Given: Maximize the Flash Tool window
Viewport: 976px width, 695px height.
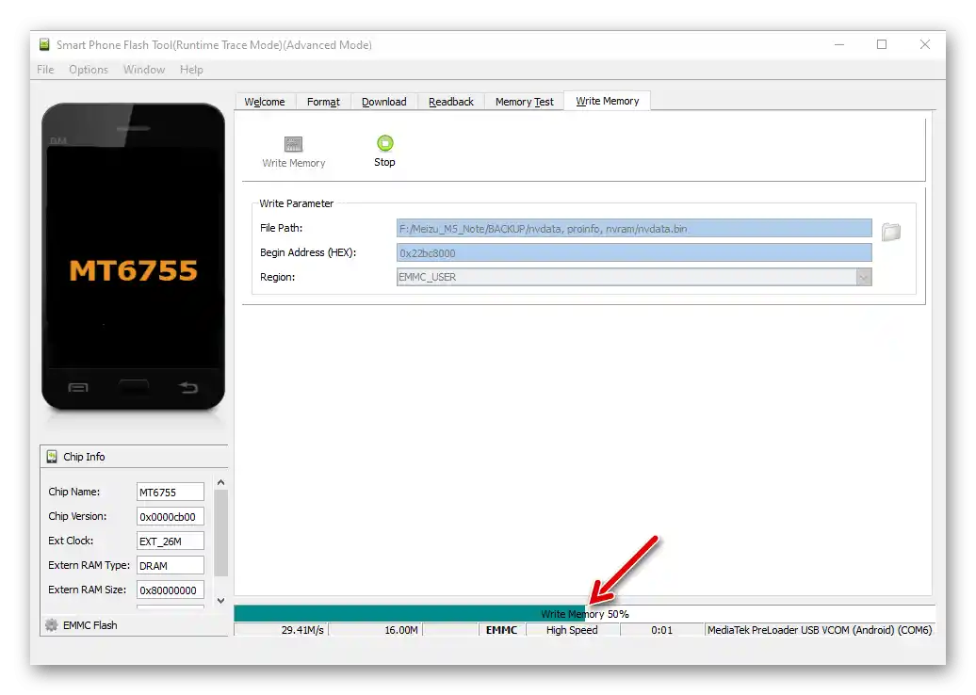Looking at the screenshot, I should pos(882,45).
